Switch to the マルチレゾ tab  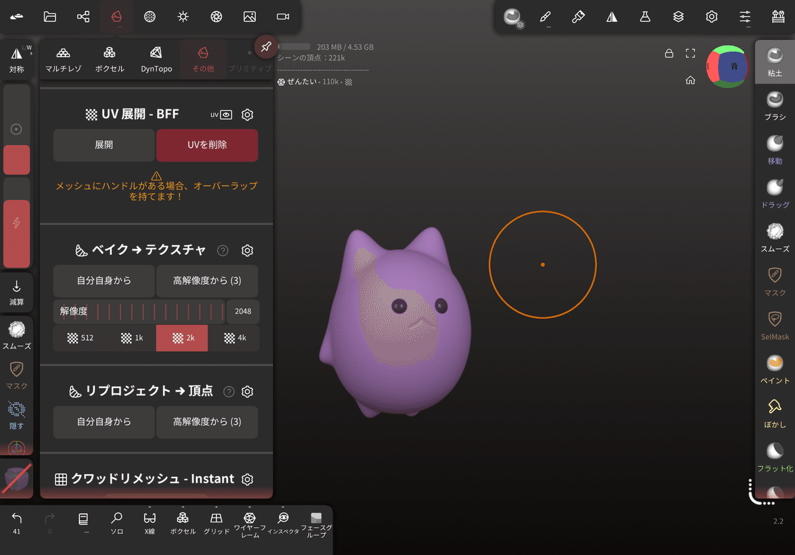(63, 59)
